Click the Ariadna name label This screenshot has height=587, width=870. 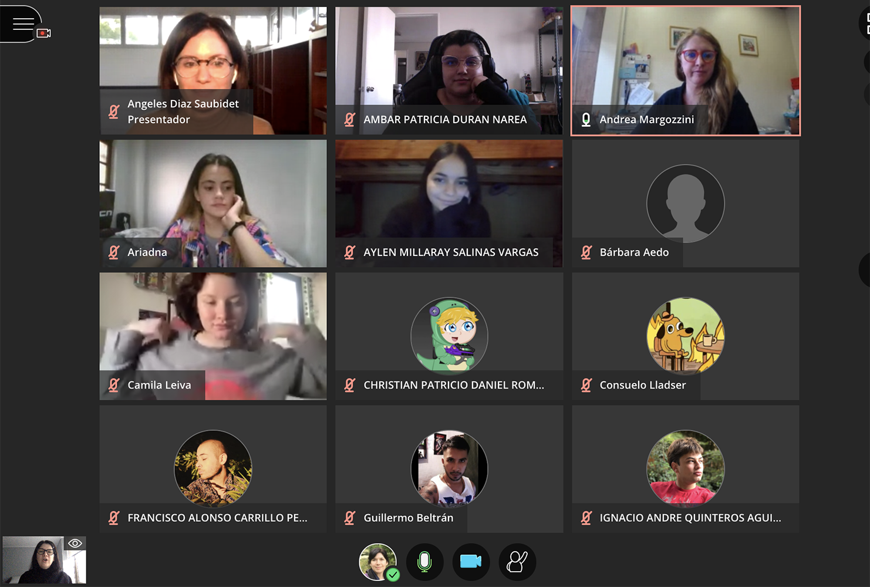[147, 252]
